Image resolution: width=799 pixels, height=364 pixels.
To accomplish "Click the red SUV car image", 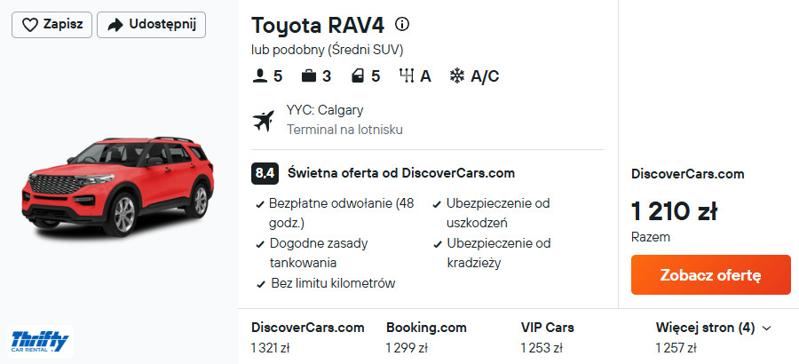I will pos(119,189).
